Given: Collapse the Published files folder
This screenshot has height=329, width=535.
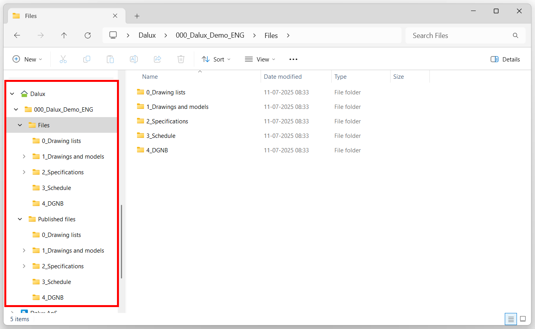Looking at the screenshot, I should pos(20,219).
